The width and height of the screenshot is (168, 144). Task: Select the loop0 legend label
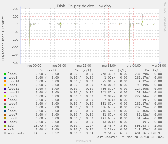click(x=13, y=74)
